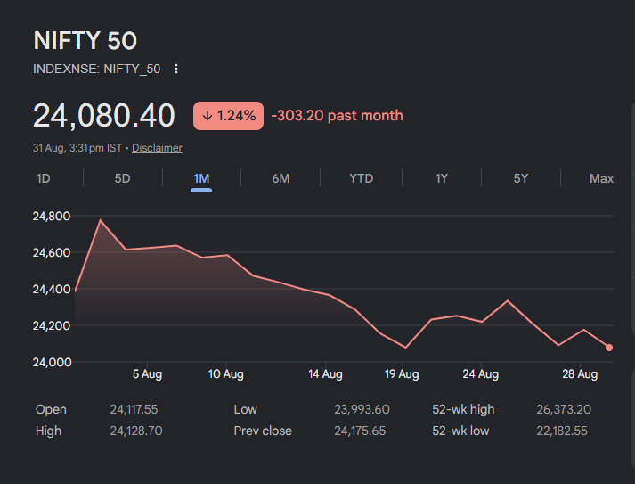Click the 52-wk high label
This screenshot has height=484, width=635.
pos(463,409)
